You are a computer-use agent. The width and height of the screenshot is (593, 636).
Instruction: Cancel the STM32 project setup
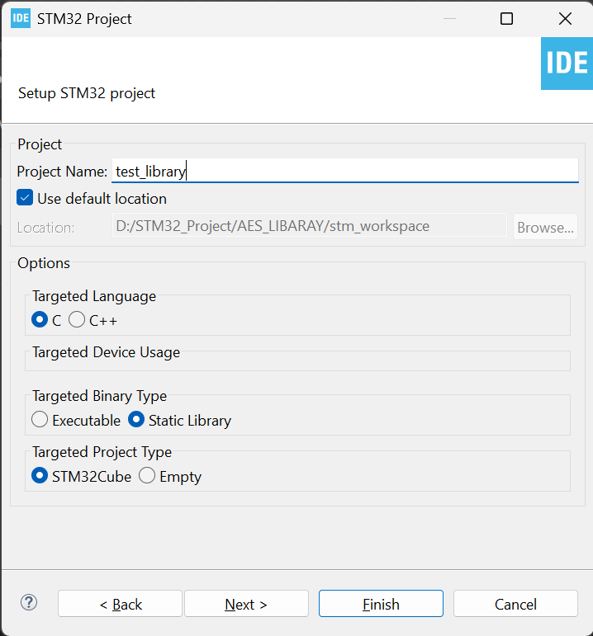(515, 604)
